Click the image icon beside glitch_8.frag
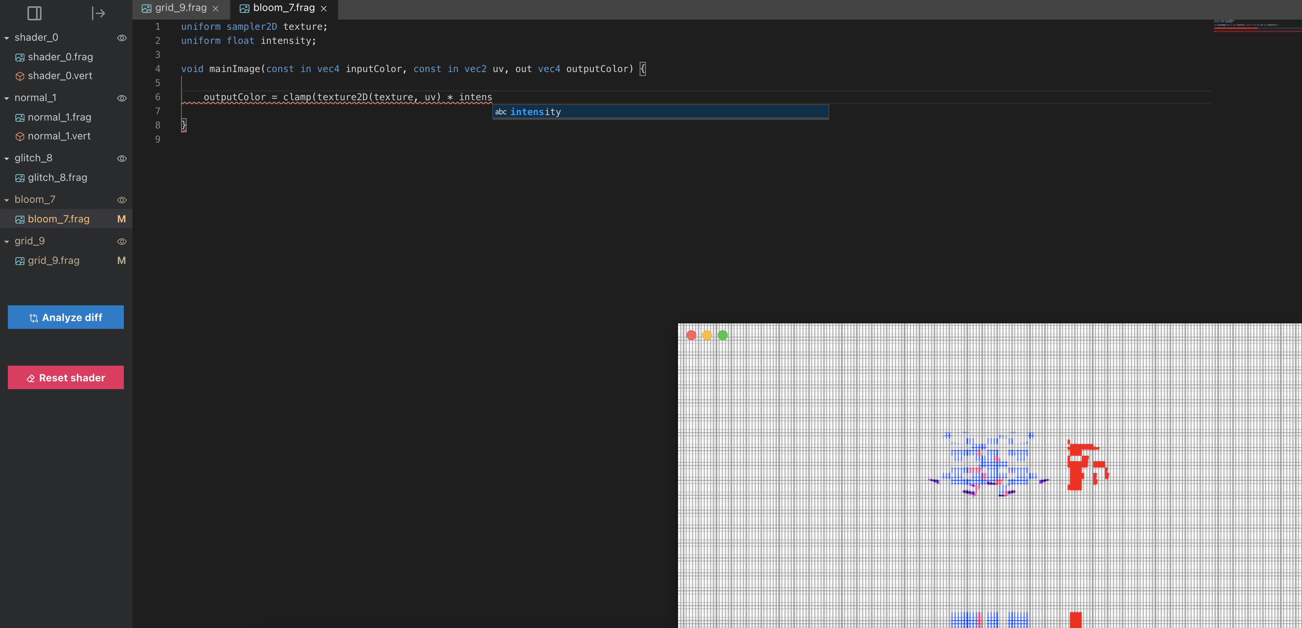 coord(20,178)
